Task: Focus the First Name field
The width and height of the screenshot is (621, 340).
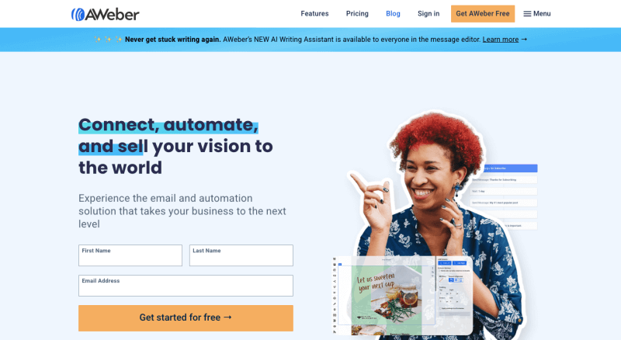Action: (x=130, y=255)
